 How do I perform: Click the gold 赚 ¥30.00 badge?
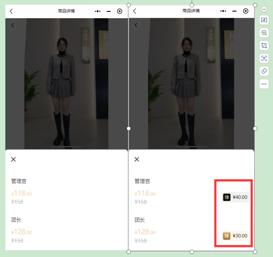tap(235, 236)
